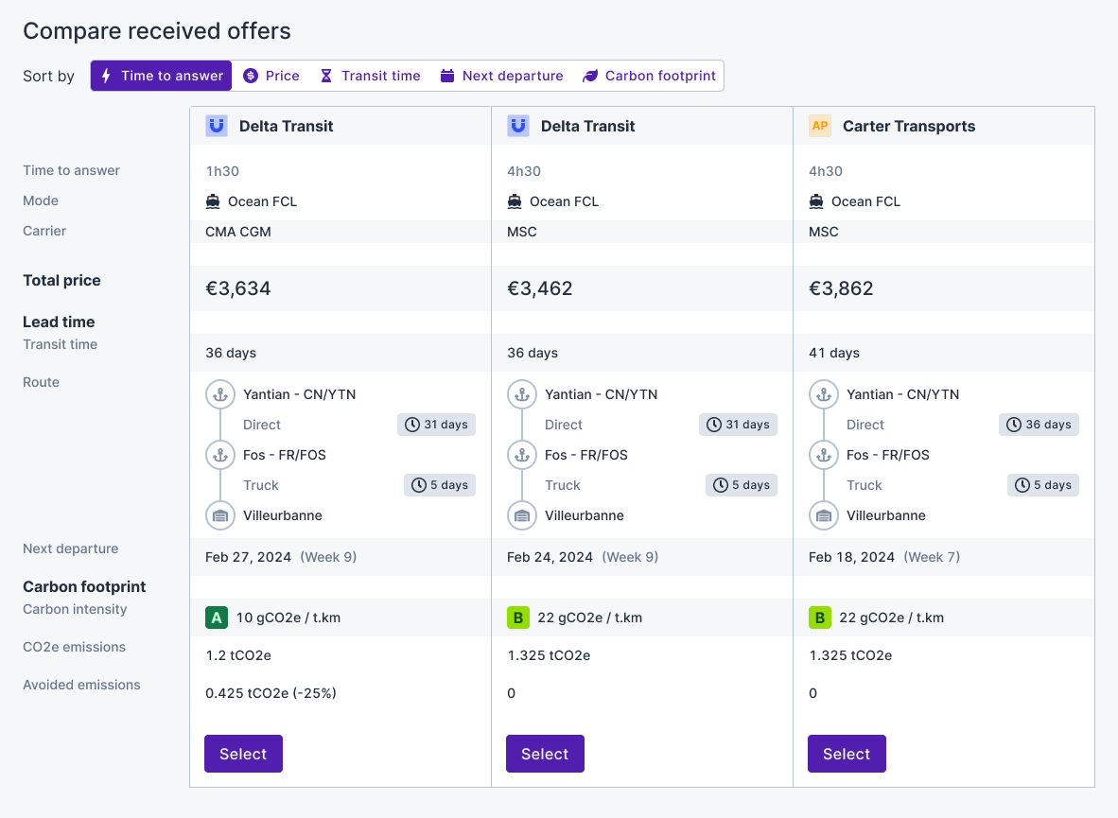The width and height of the screenshot is (1118, 818).
Task: Switch to the Time to answer sort tab
Action: [x=161, y=76]
